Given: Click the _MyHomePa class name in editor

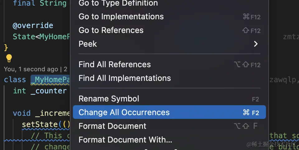Looking at the screenshot, I should 50,80.
